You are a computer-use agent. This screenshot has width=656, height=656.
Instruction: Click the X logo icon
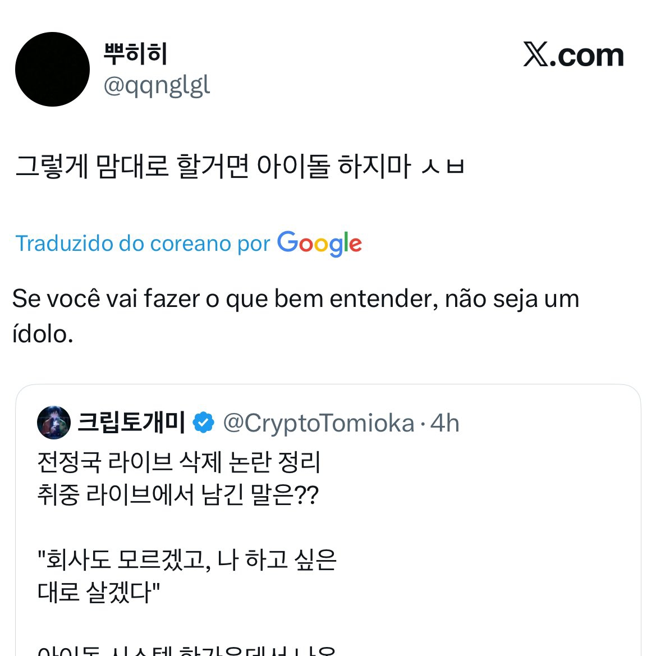click(536, 54)
